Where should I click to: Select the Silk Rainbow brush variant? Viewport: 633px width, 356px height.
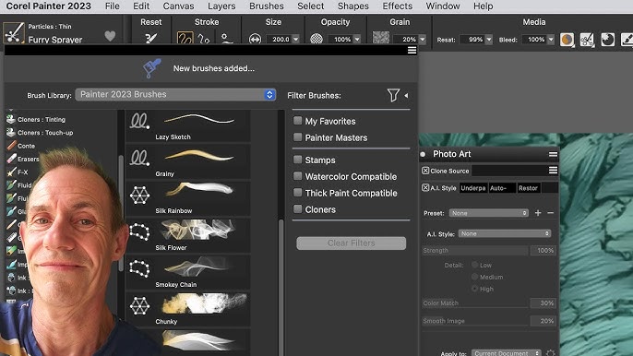click(187, 198)
